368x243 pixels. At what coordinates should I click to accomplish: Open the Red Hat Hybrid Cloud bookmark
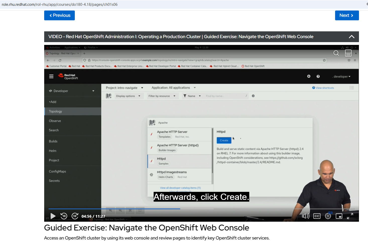[x=224, y=66]
